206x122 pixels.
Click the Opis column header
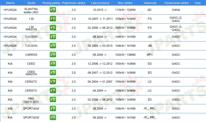198,3
